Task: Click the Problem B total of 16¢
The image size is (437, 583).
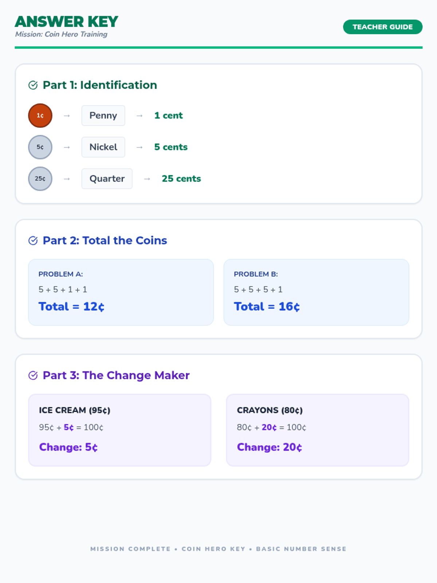Action: tap(267, 306)
